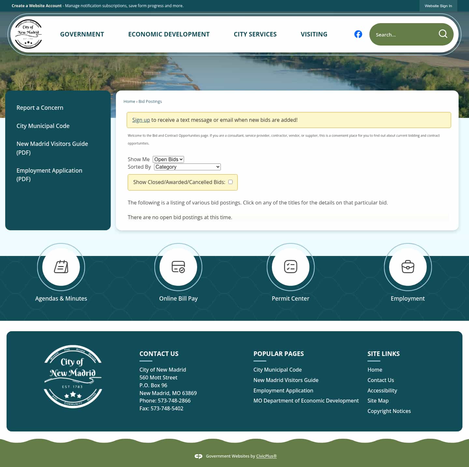Click the Online Bill Pay card icon
Screen dimensions: 469x467
point(178,267)
